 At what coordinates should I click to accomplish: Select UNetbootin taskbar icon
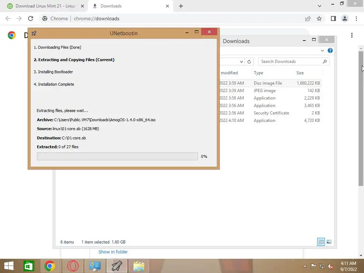click(117, 266)
